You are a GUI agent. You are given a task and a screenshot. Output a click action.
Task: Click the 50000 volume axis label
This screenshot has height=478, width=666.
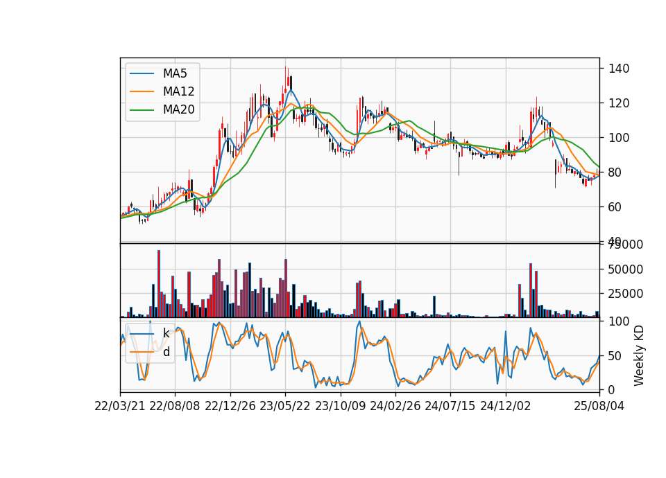pos(626,269)
